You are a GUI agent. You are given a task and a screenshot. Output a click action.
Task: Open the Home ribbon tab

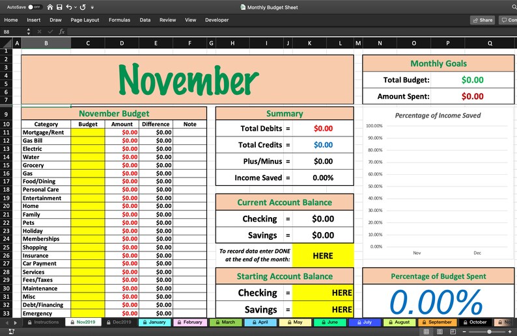point(11,20)
